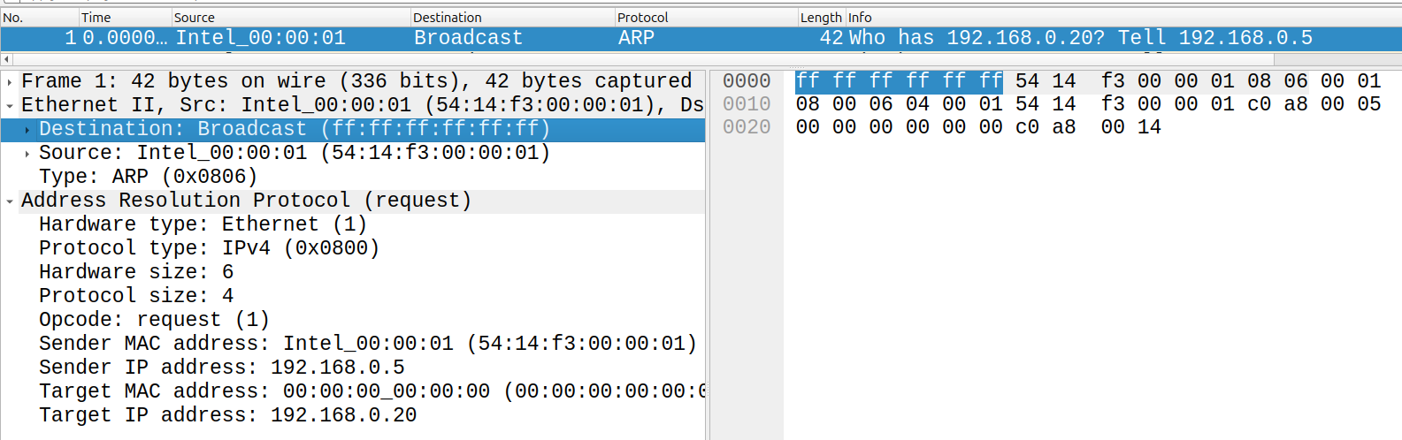Image resolution: width=1402 pixels, height=440 pixels.
Task: Select the Type: ARP (0x0806) field
Action: 149,177
